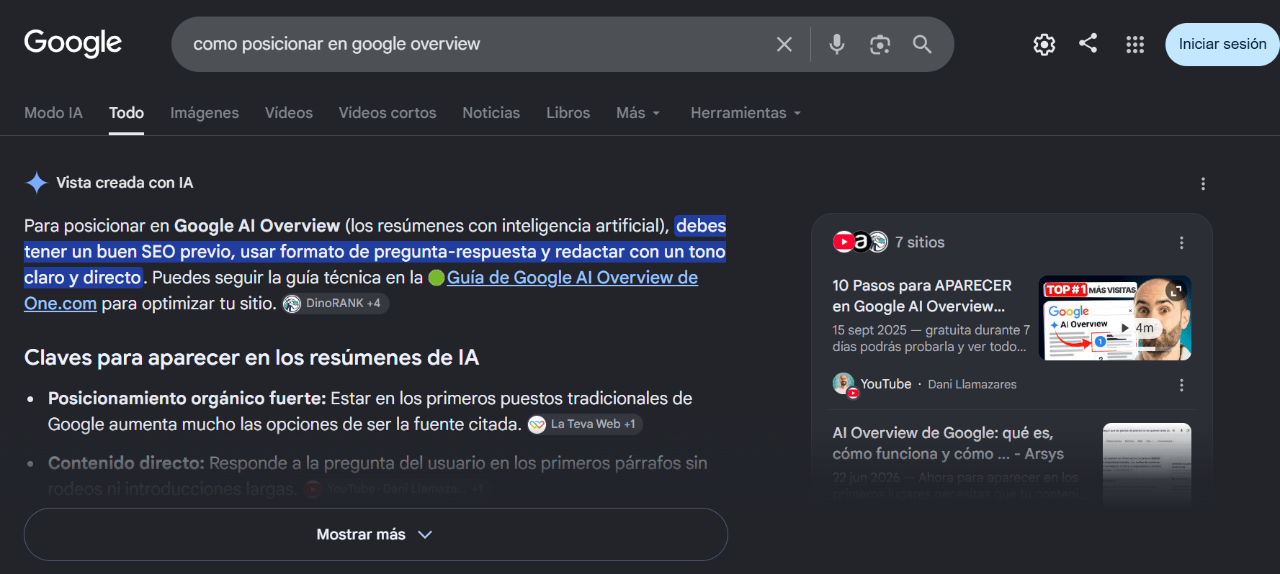
Task: Open the 7 sitios sources options menu
Action: [x=1181, y=243]
